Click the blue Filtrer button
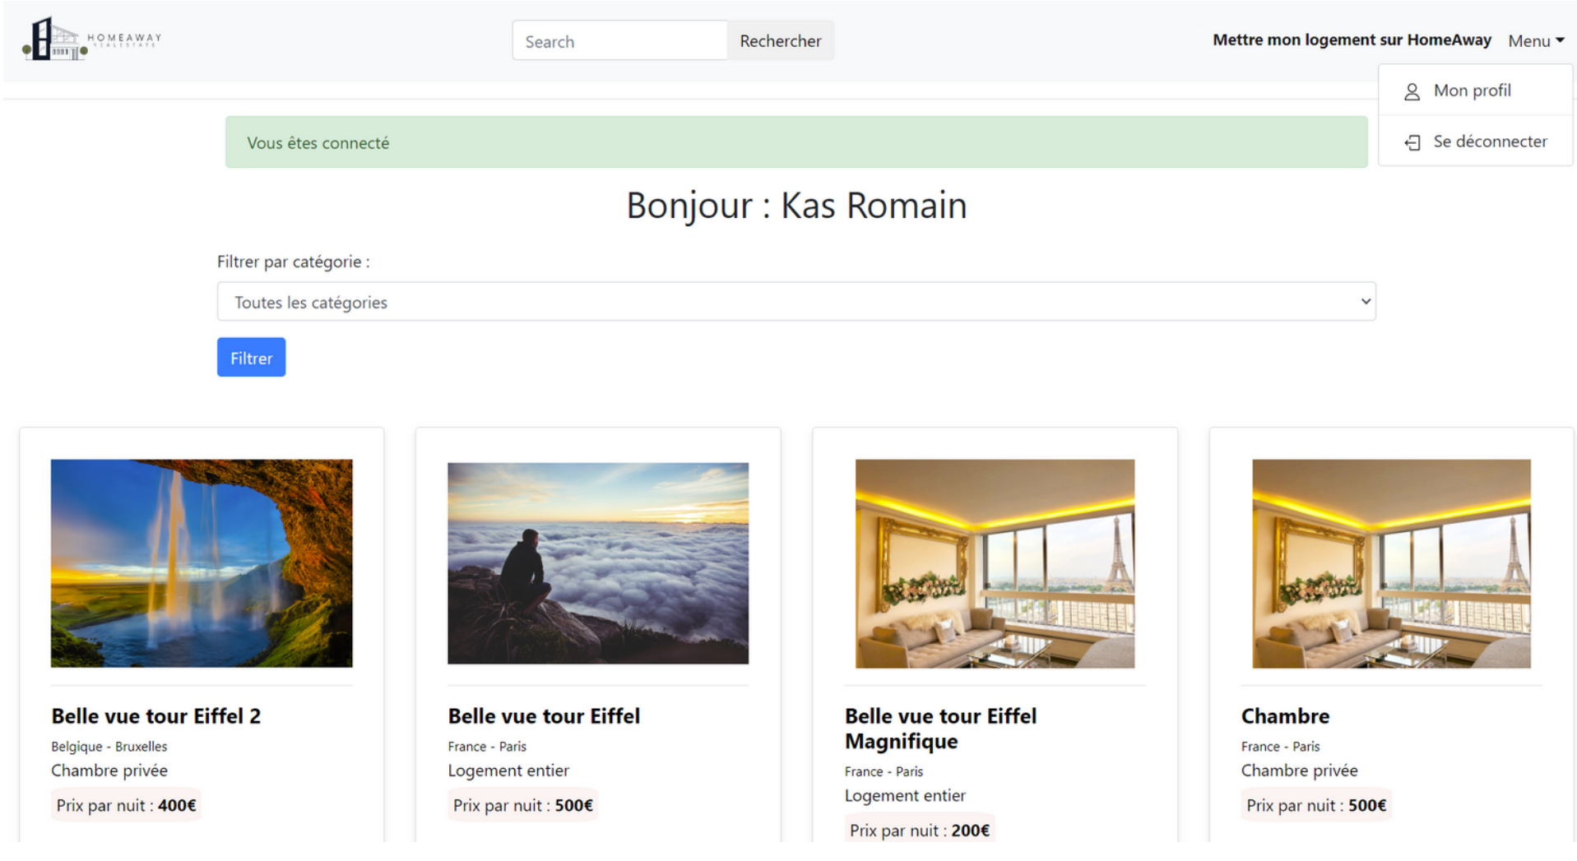The height and width of the screenshot is (861, 1577). (x=251, y=358)
